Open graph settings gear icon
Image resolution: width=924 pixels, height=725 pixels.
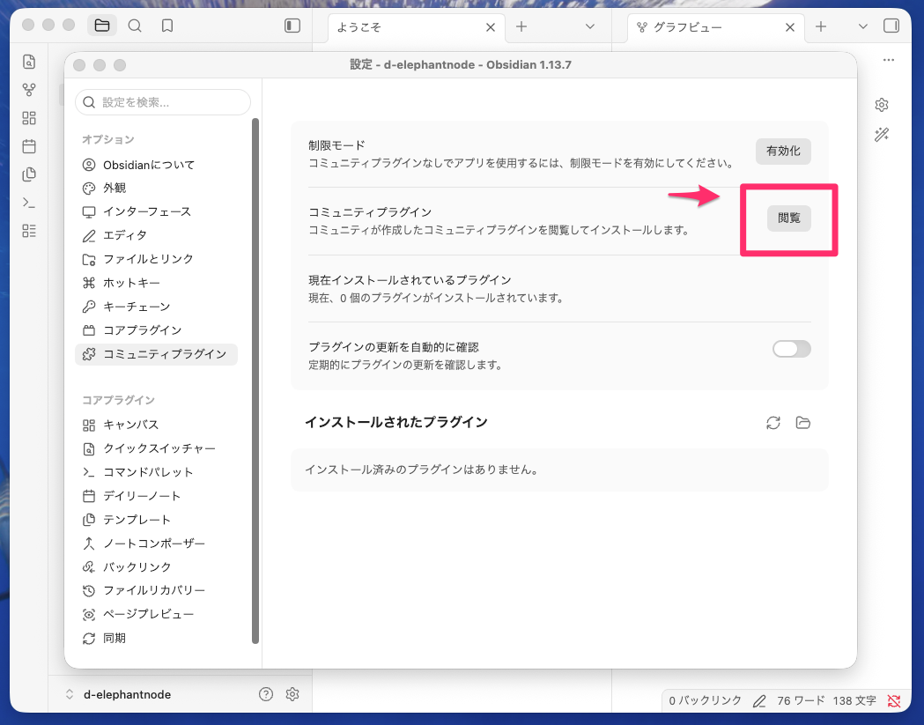point(882,105)
